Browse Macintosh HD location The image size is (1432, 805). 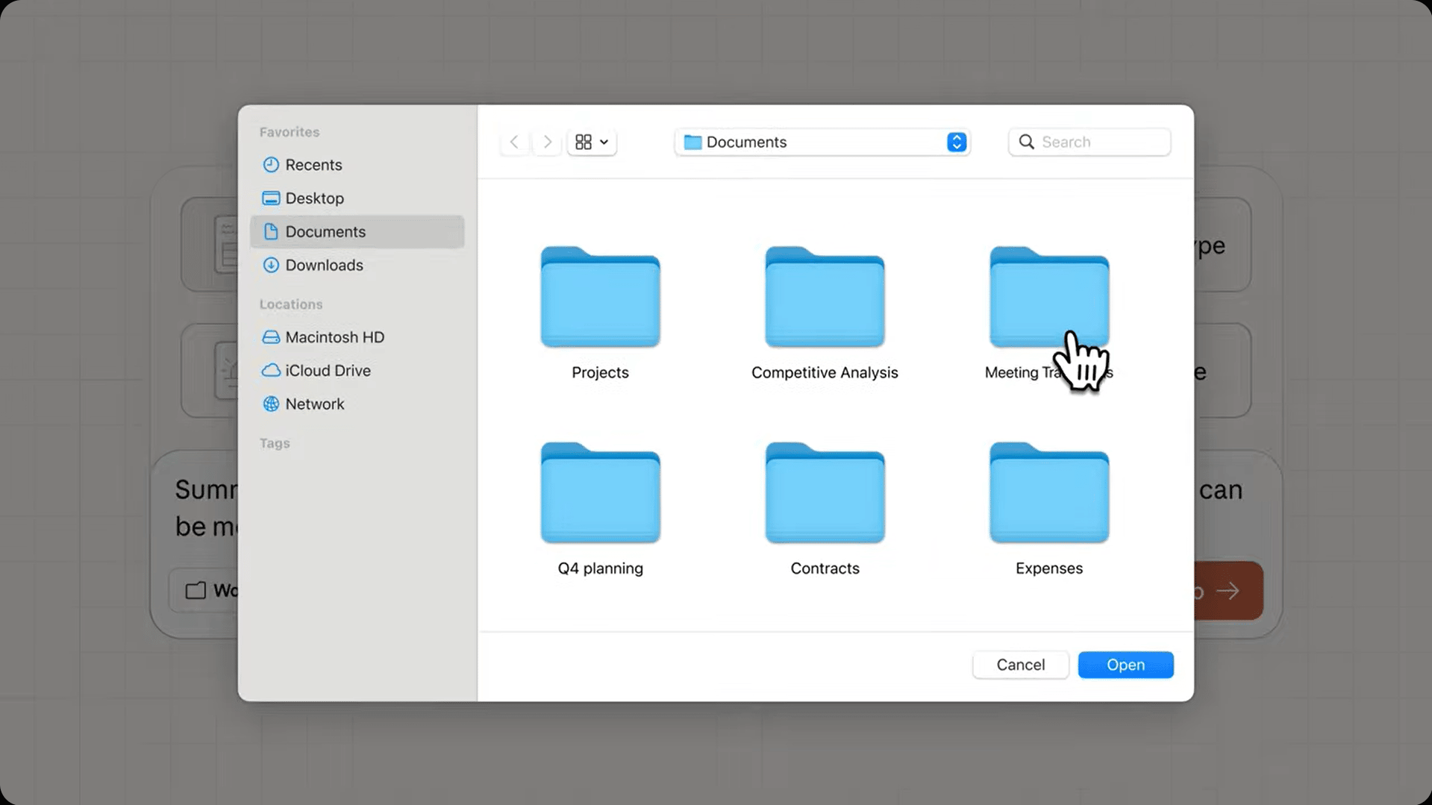point(334,337)
